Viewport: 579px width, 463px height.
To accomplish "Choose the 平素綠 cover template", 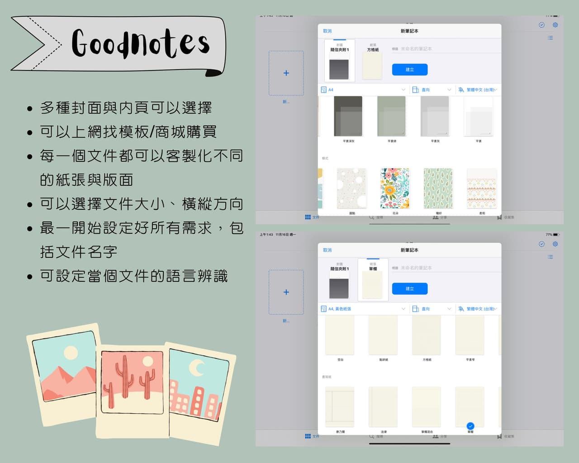I will 392,116.
